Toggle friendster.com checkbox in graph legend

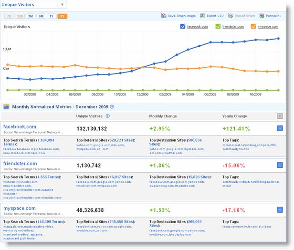pos(218,26)
